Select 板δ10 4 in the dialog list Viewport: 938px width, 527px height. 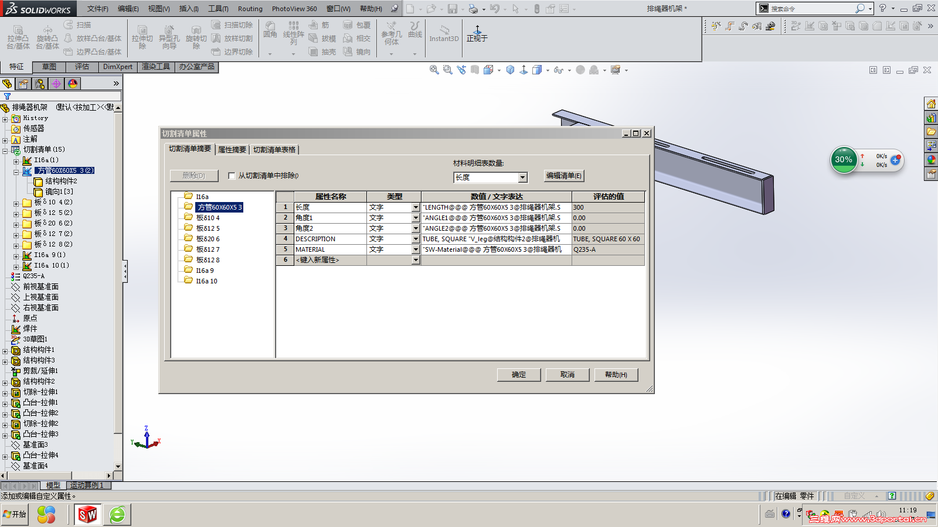(208, 218)
